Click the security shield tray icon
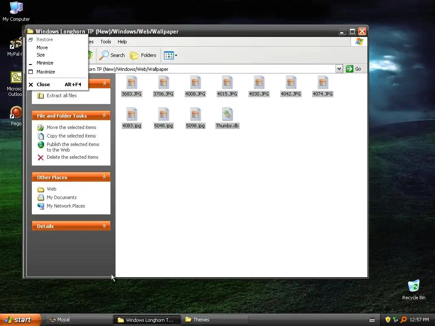The width and height of the screenshot is (435, 326). pyautogui.click(x=388, y=320)
